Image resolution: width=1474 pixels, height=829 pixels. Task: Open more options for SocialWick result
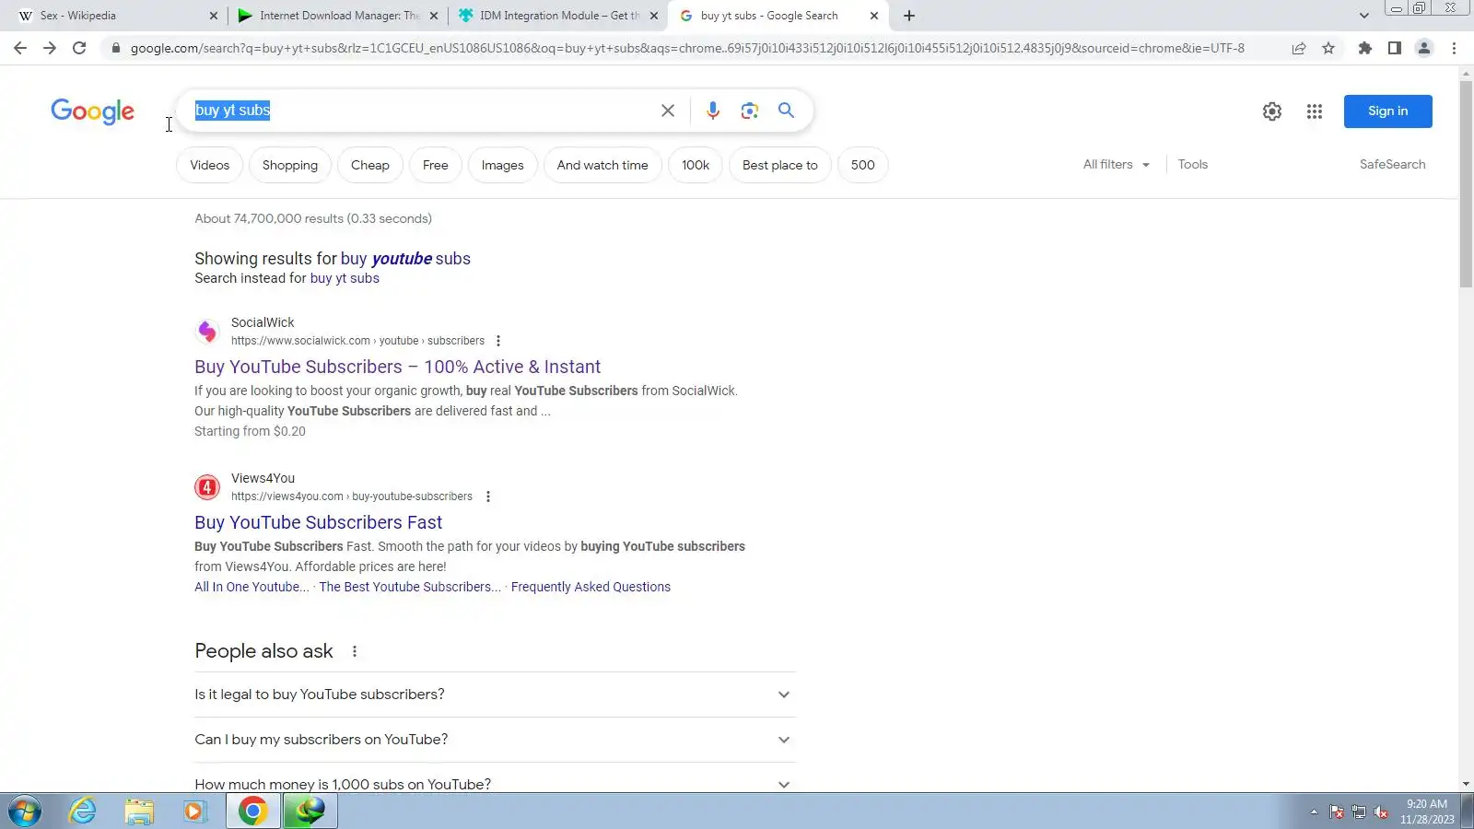pos(498,341)
